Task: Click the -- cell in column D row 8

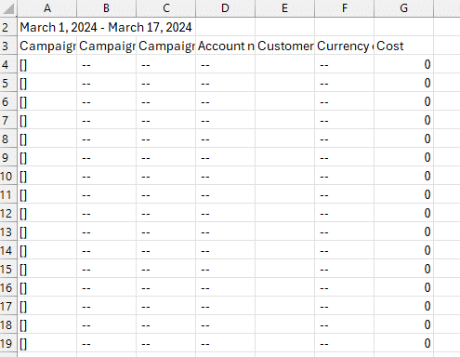Action: tap(225, 139)
